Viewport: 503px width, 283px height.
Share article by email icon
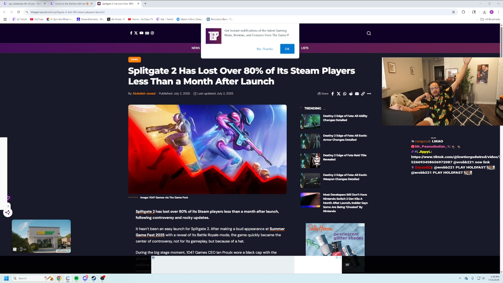pyautogui.click(x=357, y=94)
